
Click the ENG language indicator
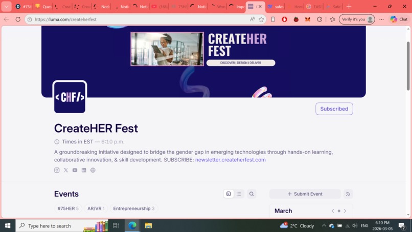364,226
